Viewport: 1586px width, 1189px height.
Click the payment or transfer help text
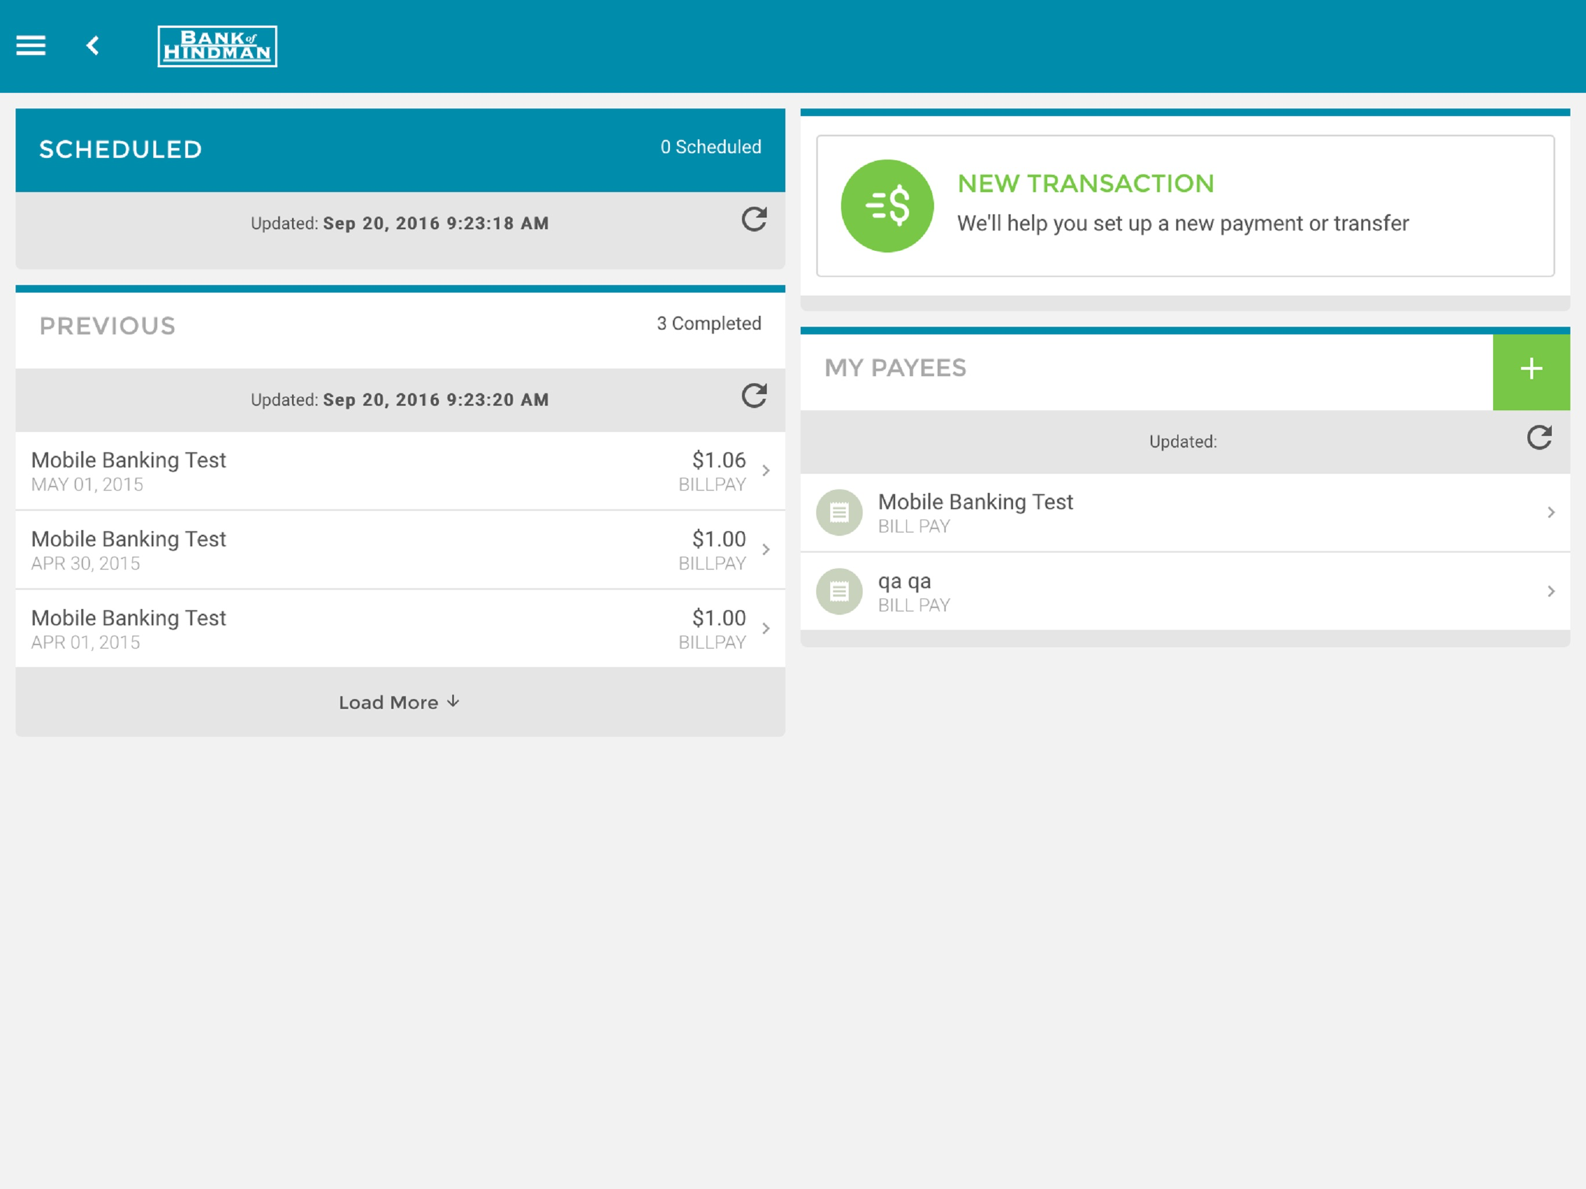pyautogui.click(x=1183, y=224)
